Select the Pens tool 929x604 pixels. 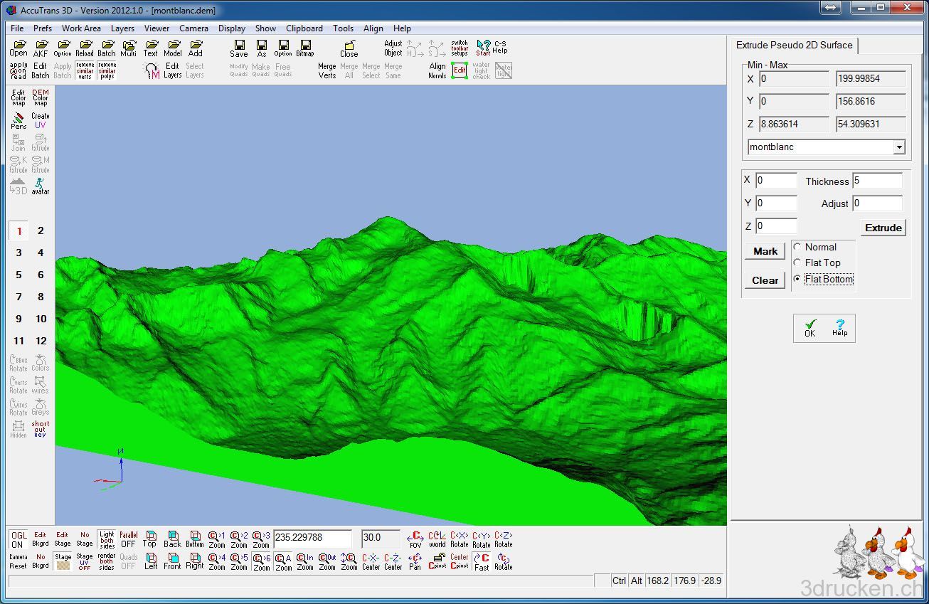point(18,120)
